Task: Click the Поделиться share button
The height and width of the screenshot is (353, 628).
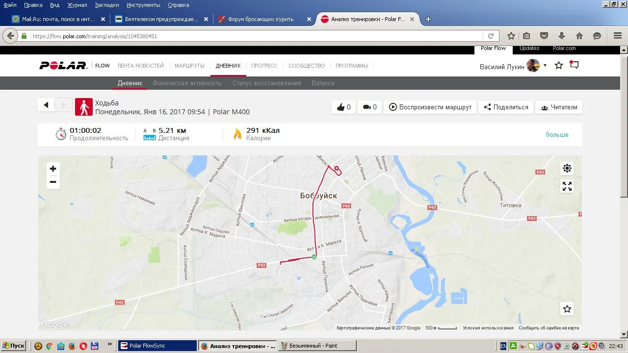Action: 506,107
